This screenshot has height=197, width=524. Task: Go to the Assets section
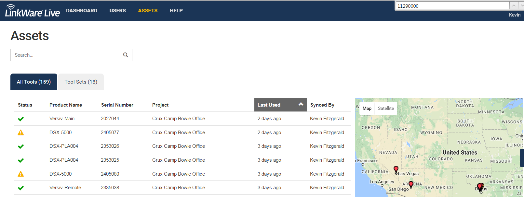pyautogui.click(x=148, y=11)
